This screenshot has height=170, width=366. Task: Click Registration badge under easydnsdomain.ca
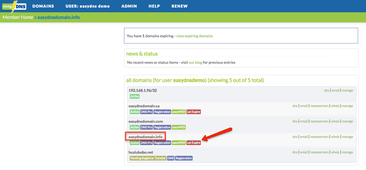click(163, 112)
